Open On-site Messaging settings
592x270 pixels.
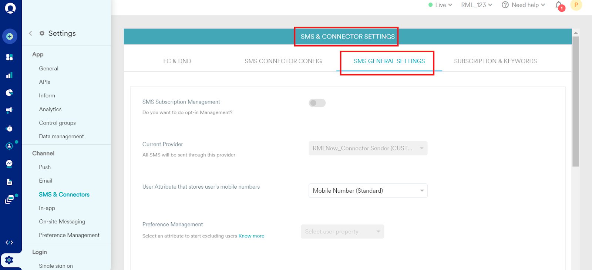pos(62,222)
